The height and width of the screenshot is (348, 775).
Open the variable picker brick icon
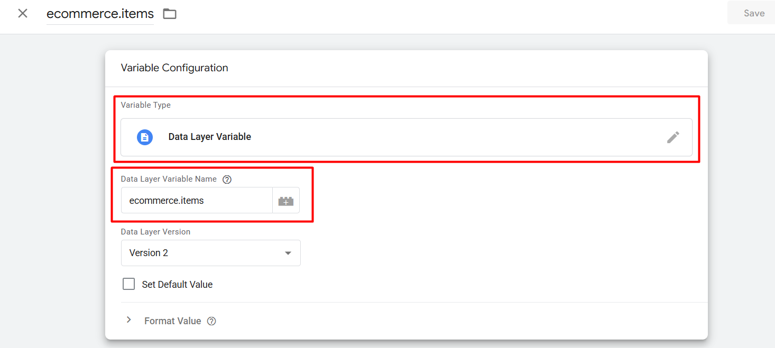(285, 201)
